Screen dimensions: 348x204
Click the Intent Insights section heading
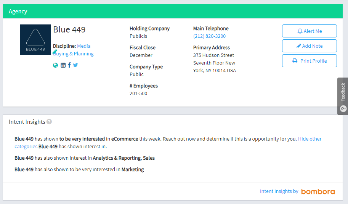point(27,122)
